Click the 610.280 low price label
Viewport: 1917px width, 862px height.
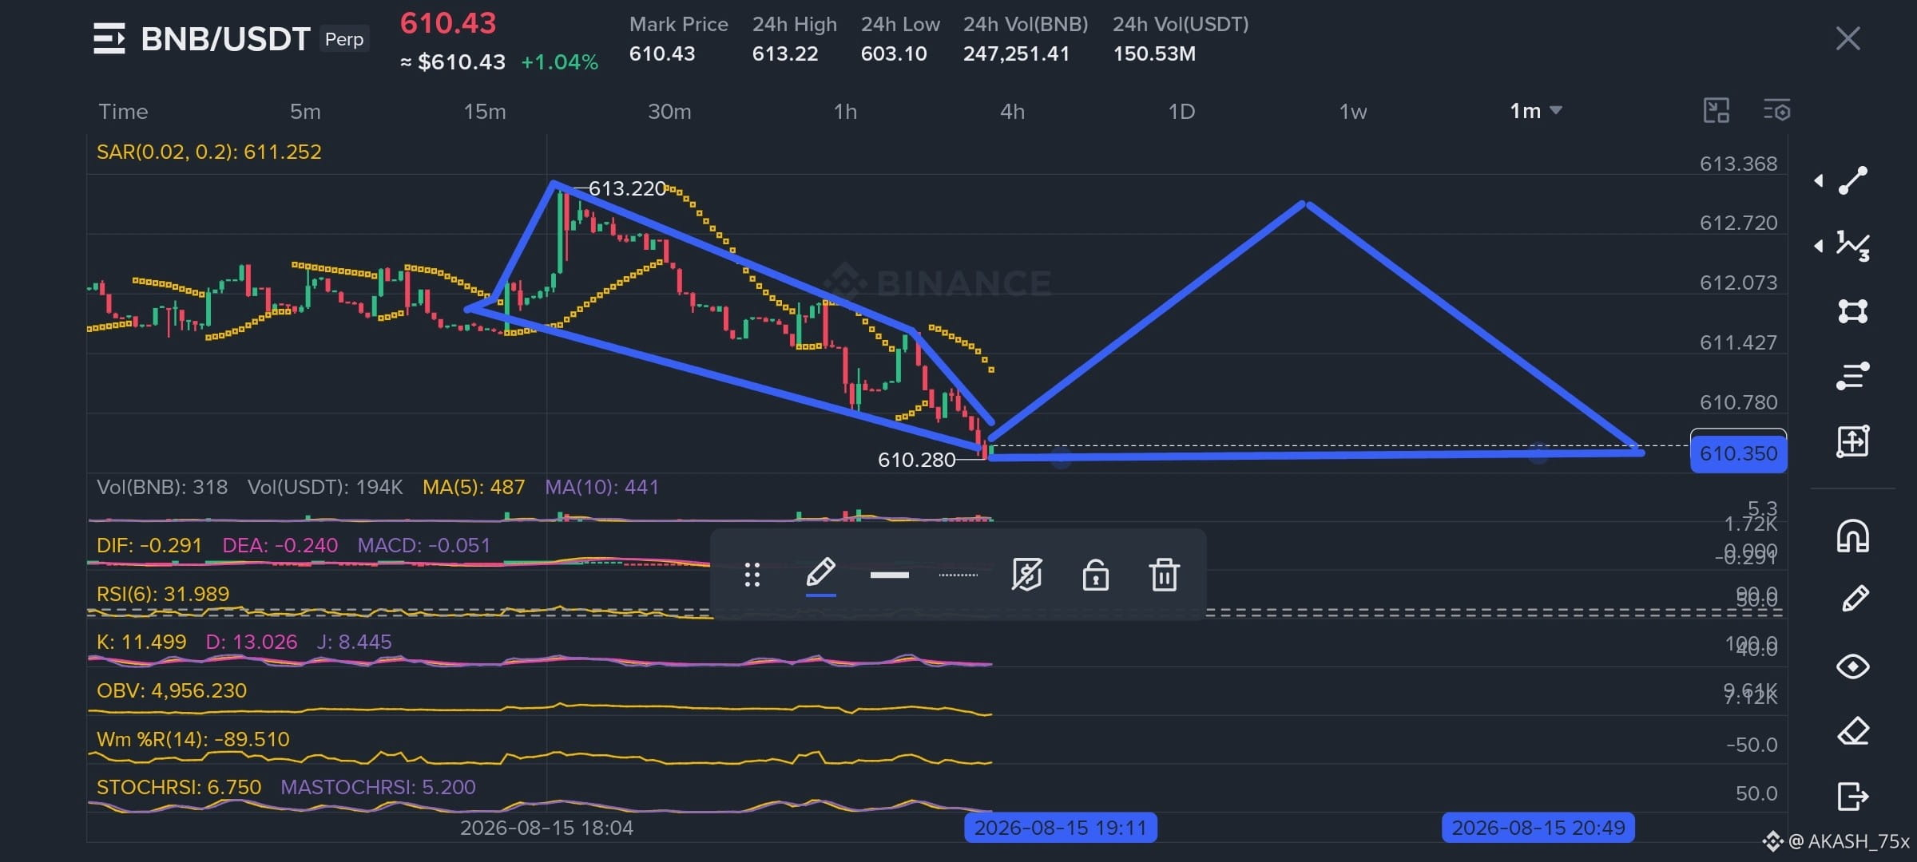tap(916, 460)
